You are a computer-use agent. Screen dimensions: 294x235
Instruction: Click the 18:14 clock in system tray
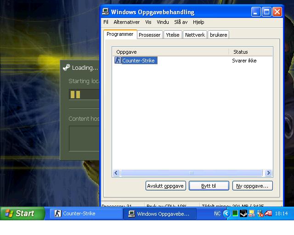tap(281, 213)
